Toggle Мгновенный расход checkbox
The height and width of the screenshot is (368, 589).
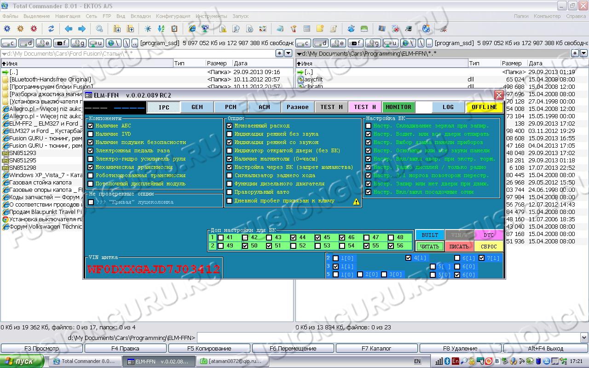tap(229, 126)
